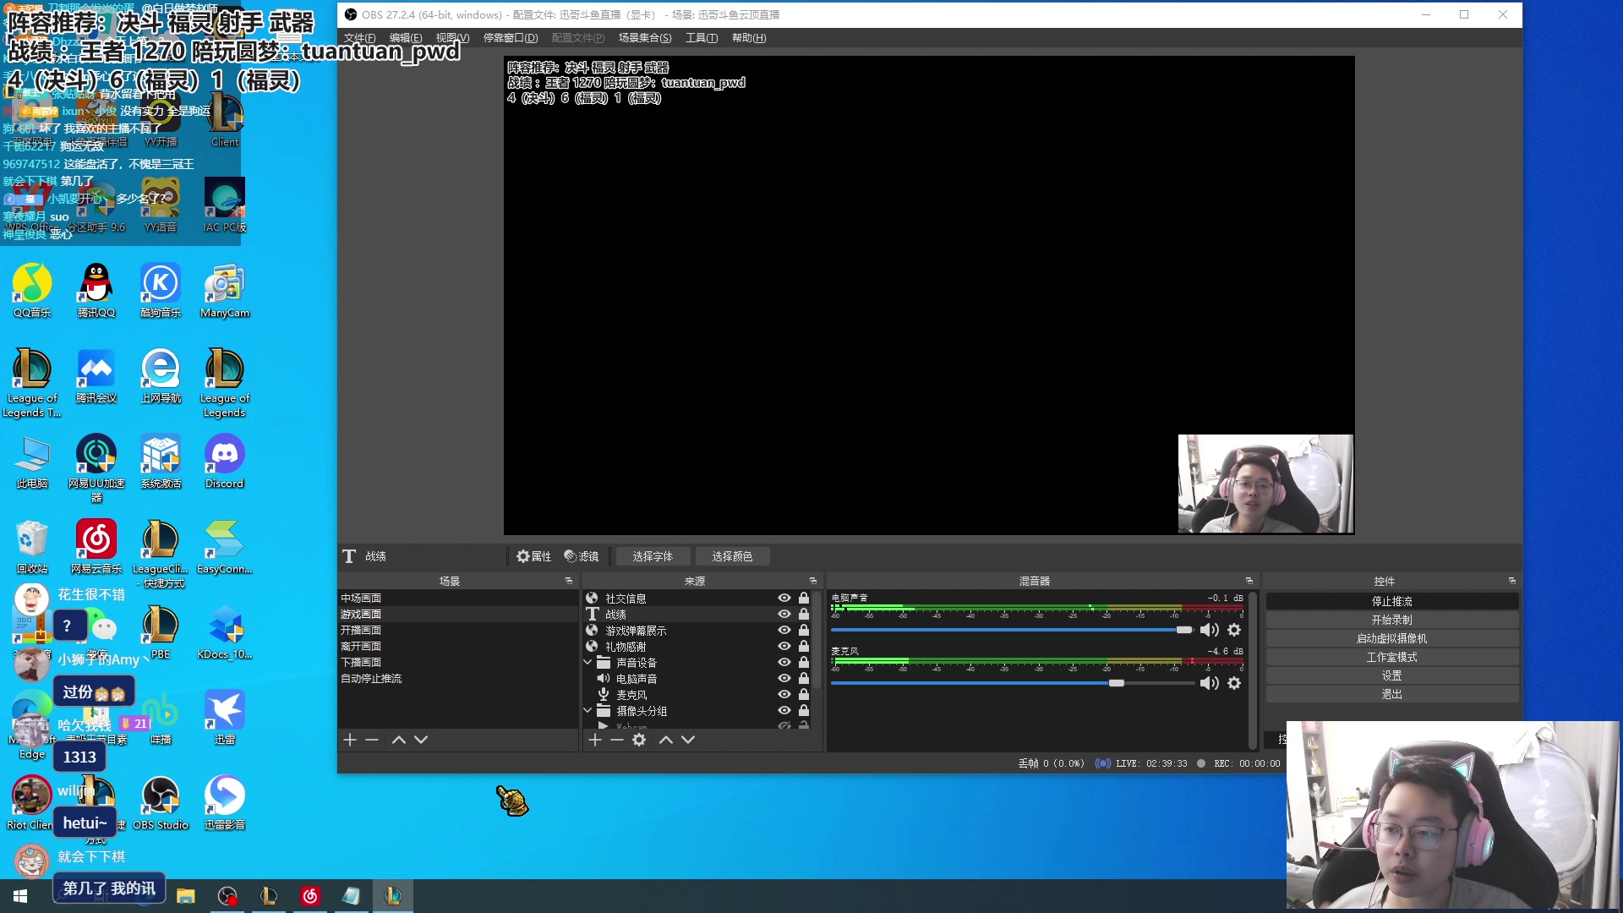Open the 停靠窗口 menu
Screen dimensions: 1623x913
(x=511, y=38)
